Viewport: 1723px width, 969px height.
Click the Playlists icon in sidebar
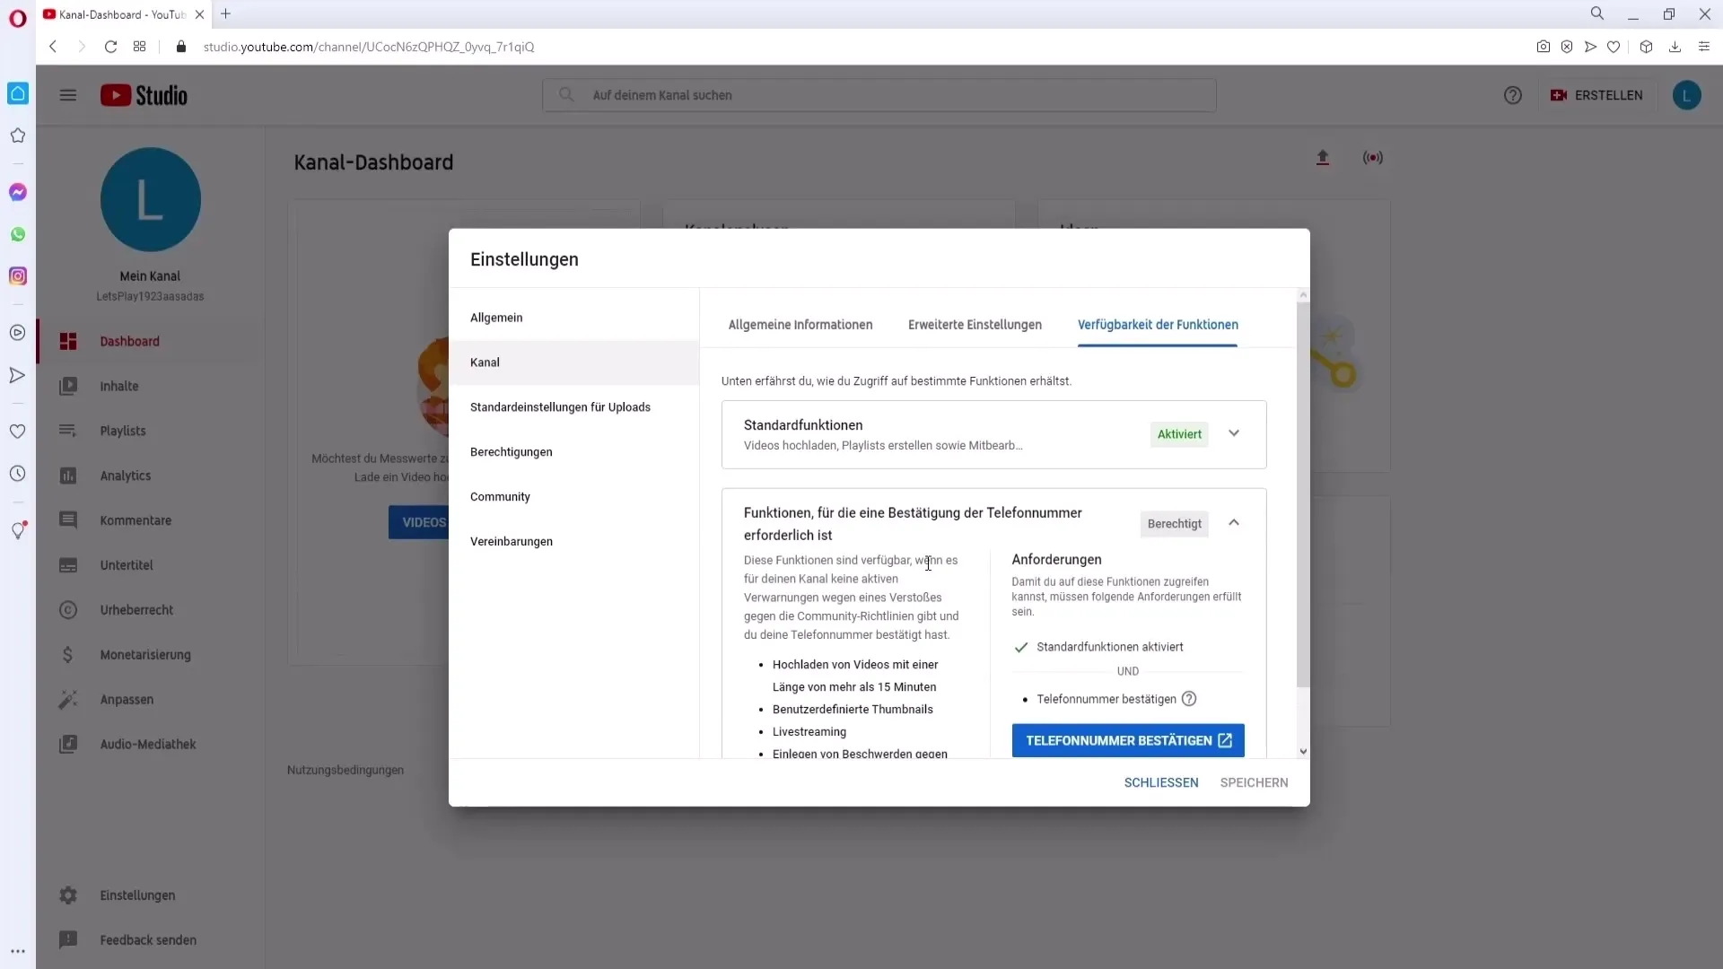point(67,431)
